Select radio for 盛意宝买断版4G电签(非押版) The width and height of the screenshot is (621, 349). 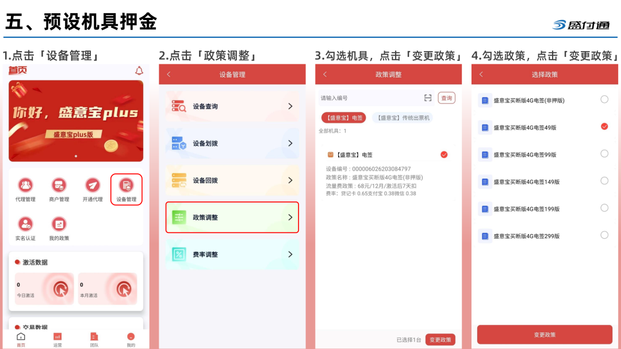[x=604, y=99]
